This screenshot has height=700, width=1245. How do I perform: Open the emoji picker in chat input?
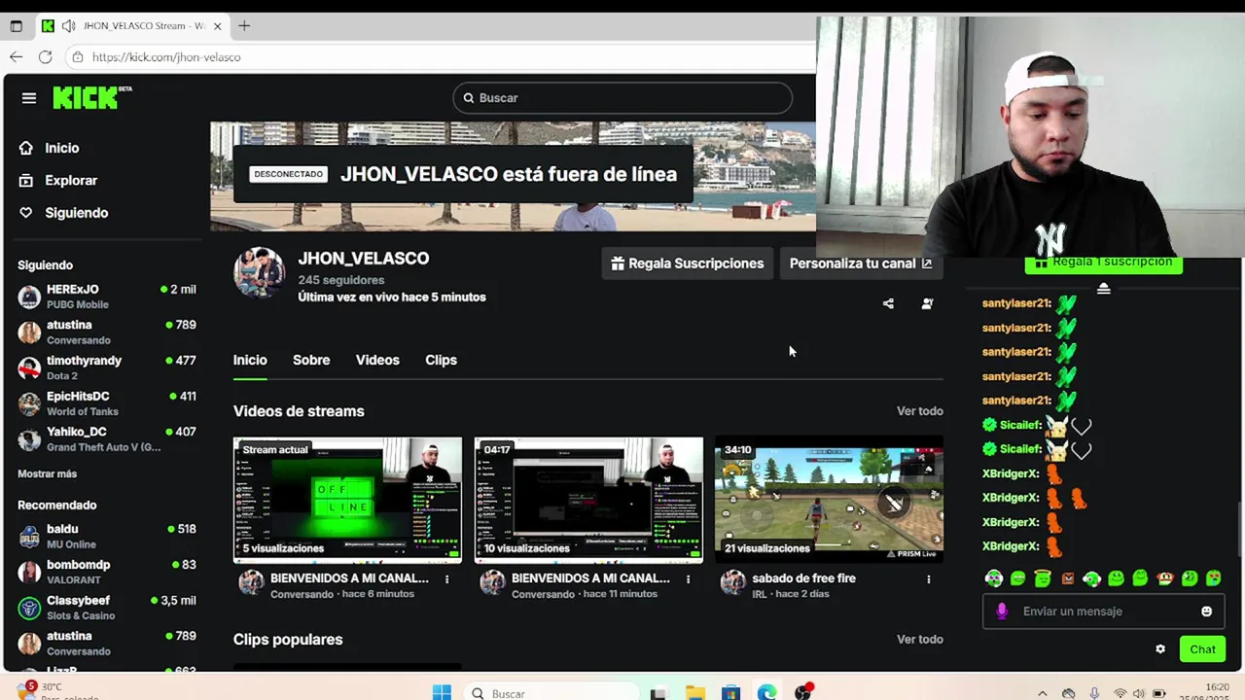(1206, 612)
